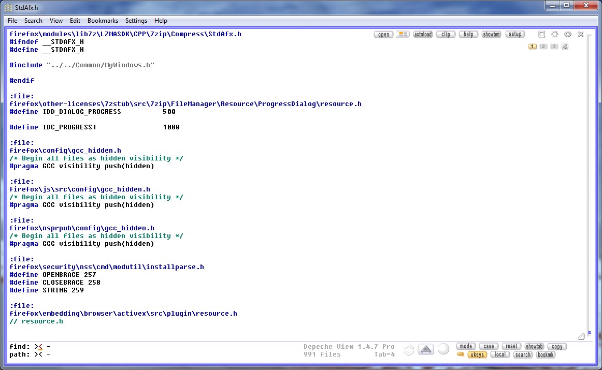The height and width of the screenshot is (370, 602).
Task: Click into the find input field
Action: [x=155, y=346]
